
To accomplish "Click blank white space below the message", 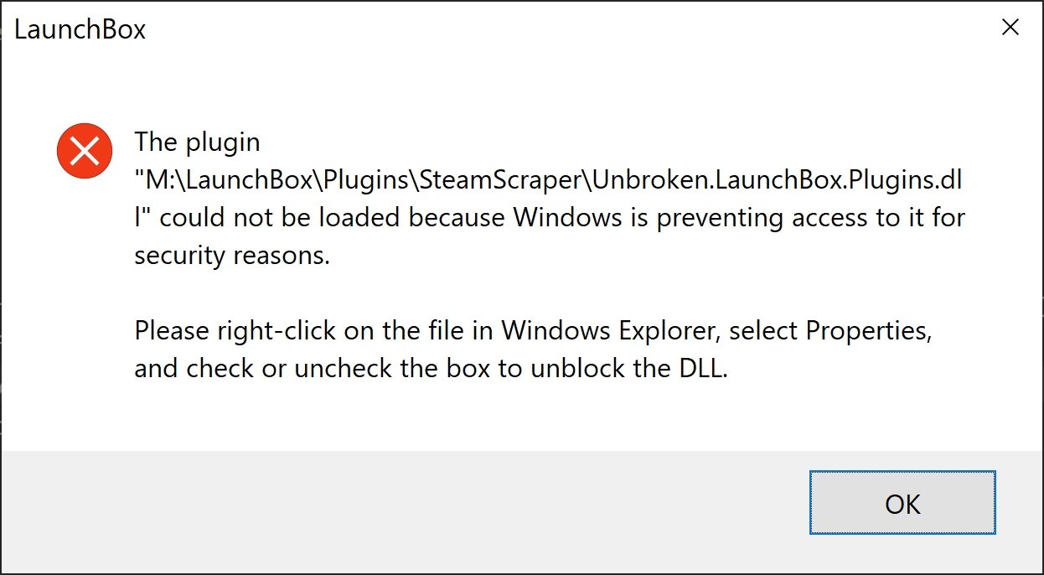I will click(503, 419).
